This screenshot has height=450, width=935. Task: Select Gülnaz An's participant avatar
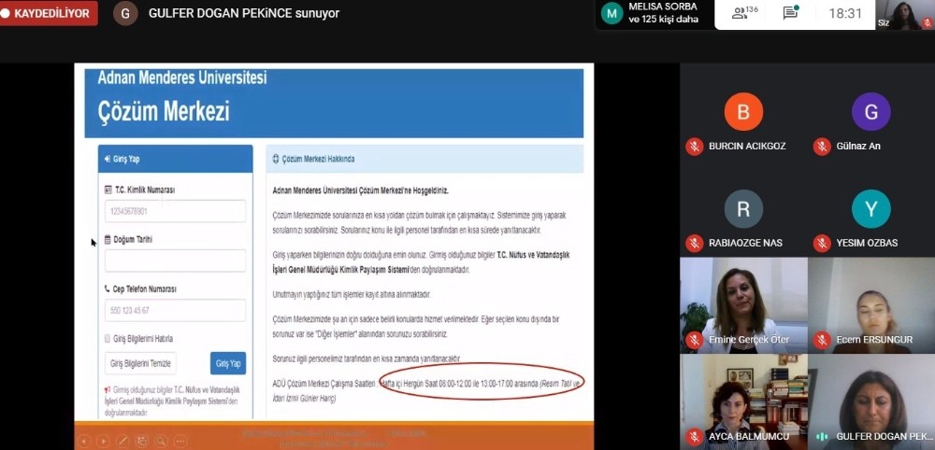[870, 112]
